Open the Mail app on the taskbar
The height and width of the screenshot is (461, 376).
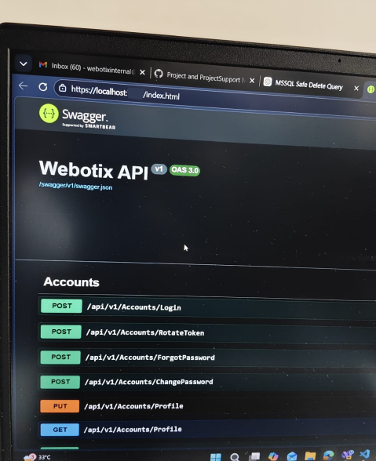coord(292,456)
